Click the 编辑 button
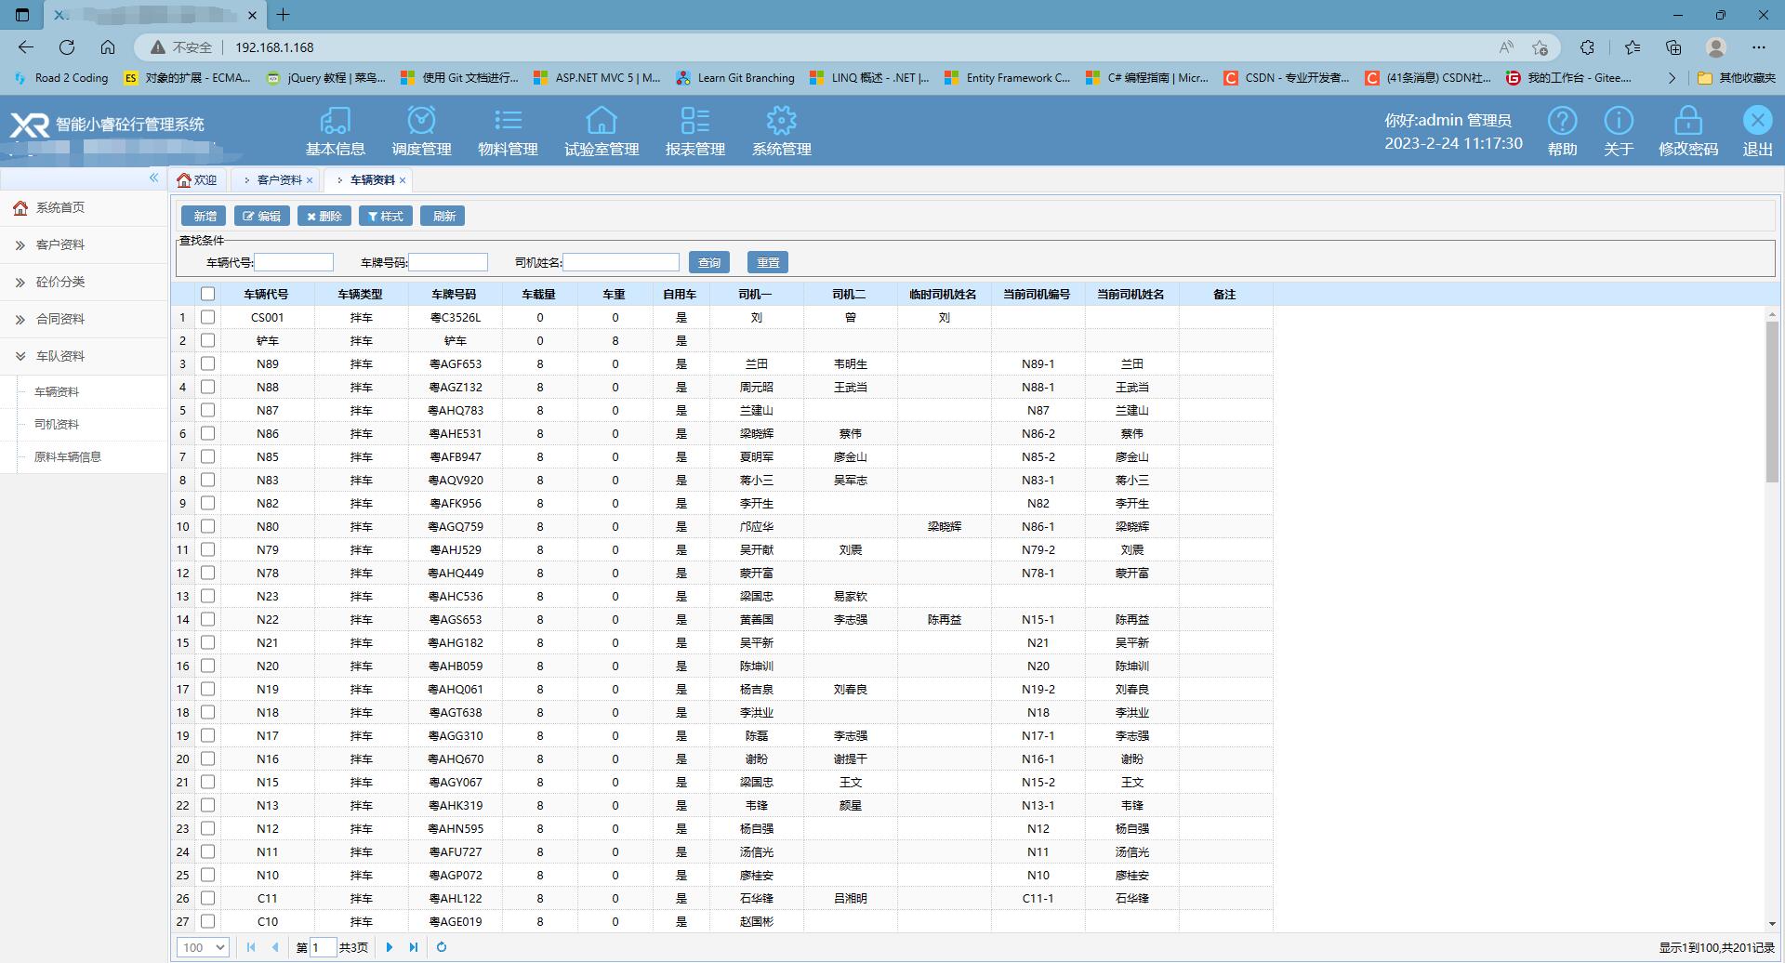This screenshot has width=1785, height=963. 262,216
